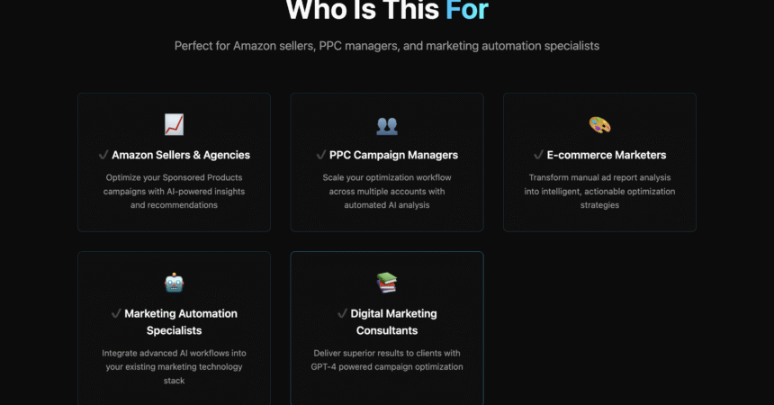Click the robot face icon

[x=174, y=283]
